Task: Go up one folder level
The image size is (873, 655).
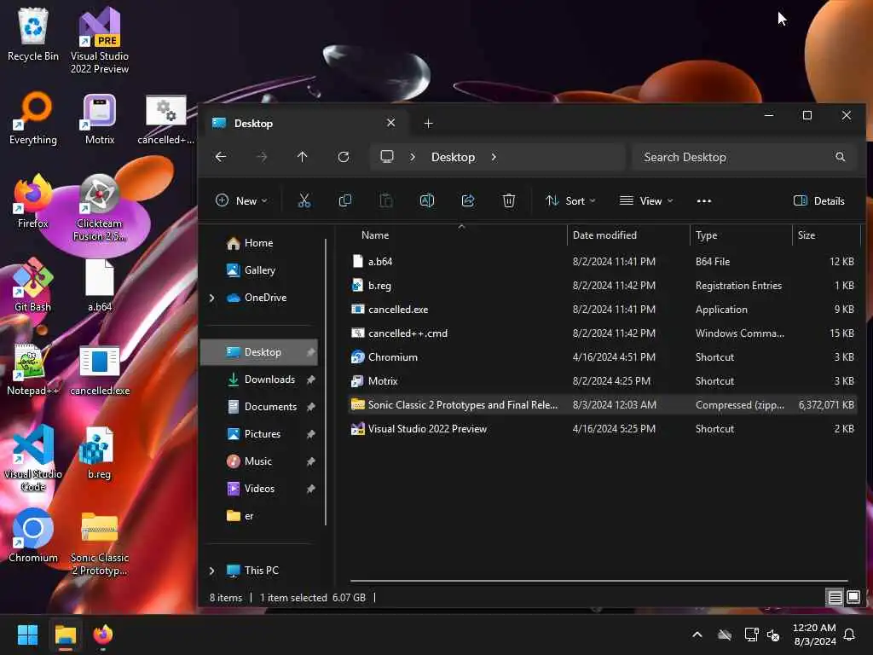Action: coord(303,157)
